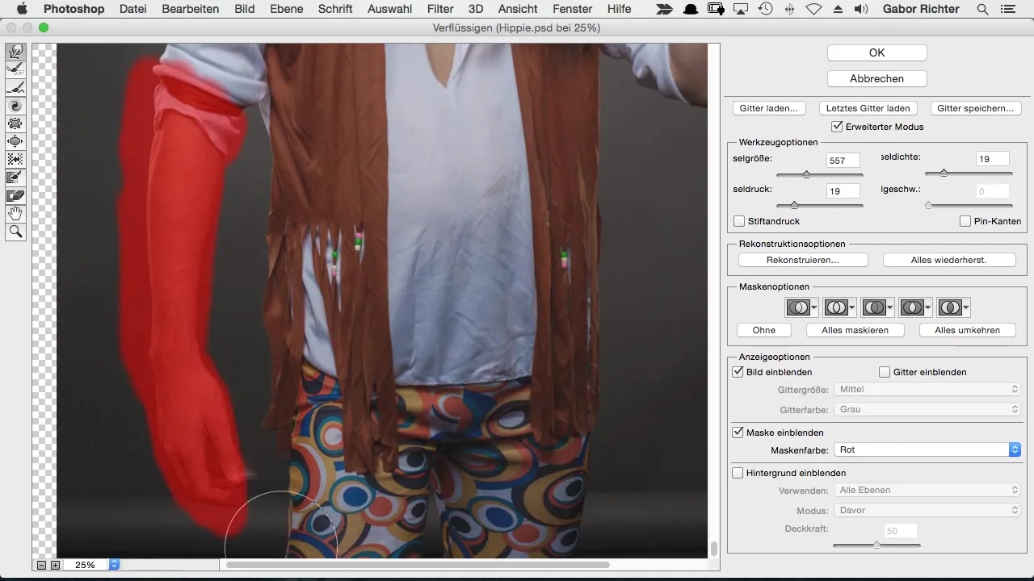Click Alles wiederherst. button
This screenshot has width=1034, height=581.
[948, 261]
